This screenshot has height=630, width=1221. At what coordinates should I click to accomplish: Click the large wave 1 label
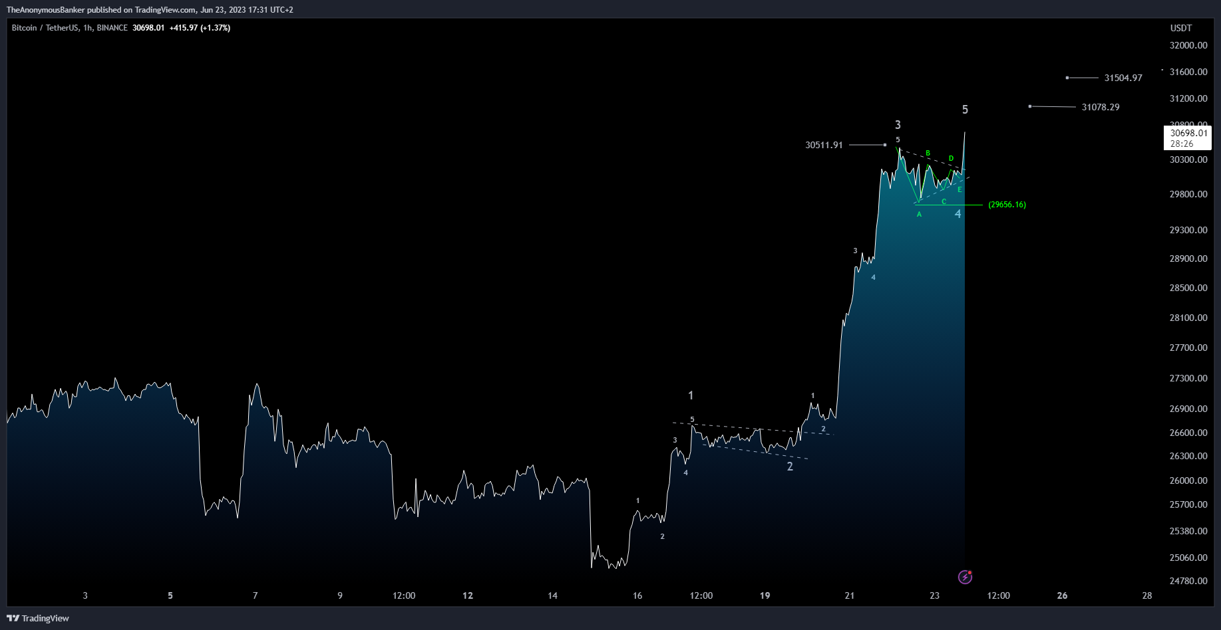(691, 395)
